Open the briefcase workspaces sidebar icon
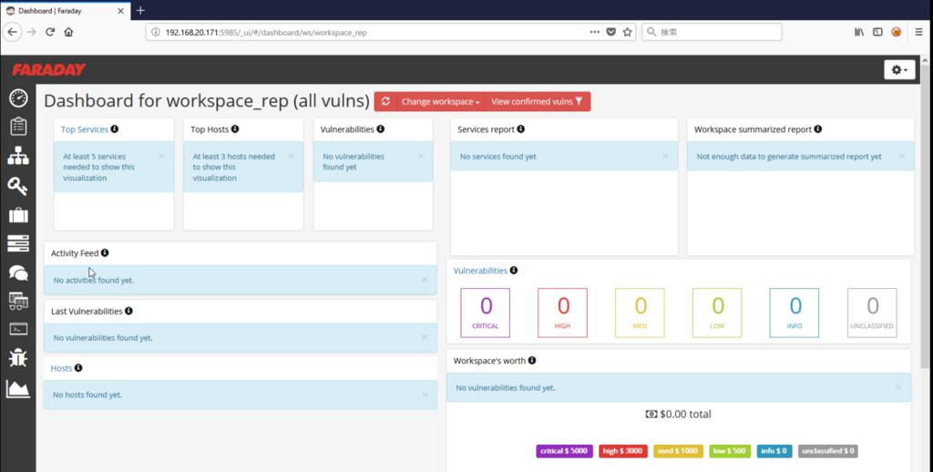This screenshot has width=933, height=472. 18,215
